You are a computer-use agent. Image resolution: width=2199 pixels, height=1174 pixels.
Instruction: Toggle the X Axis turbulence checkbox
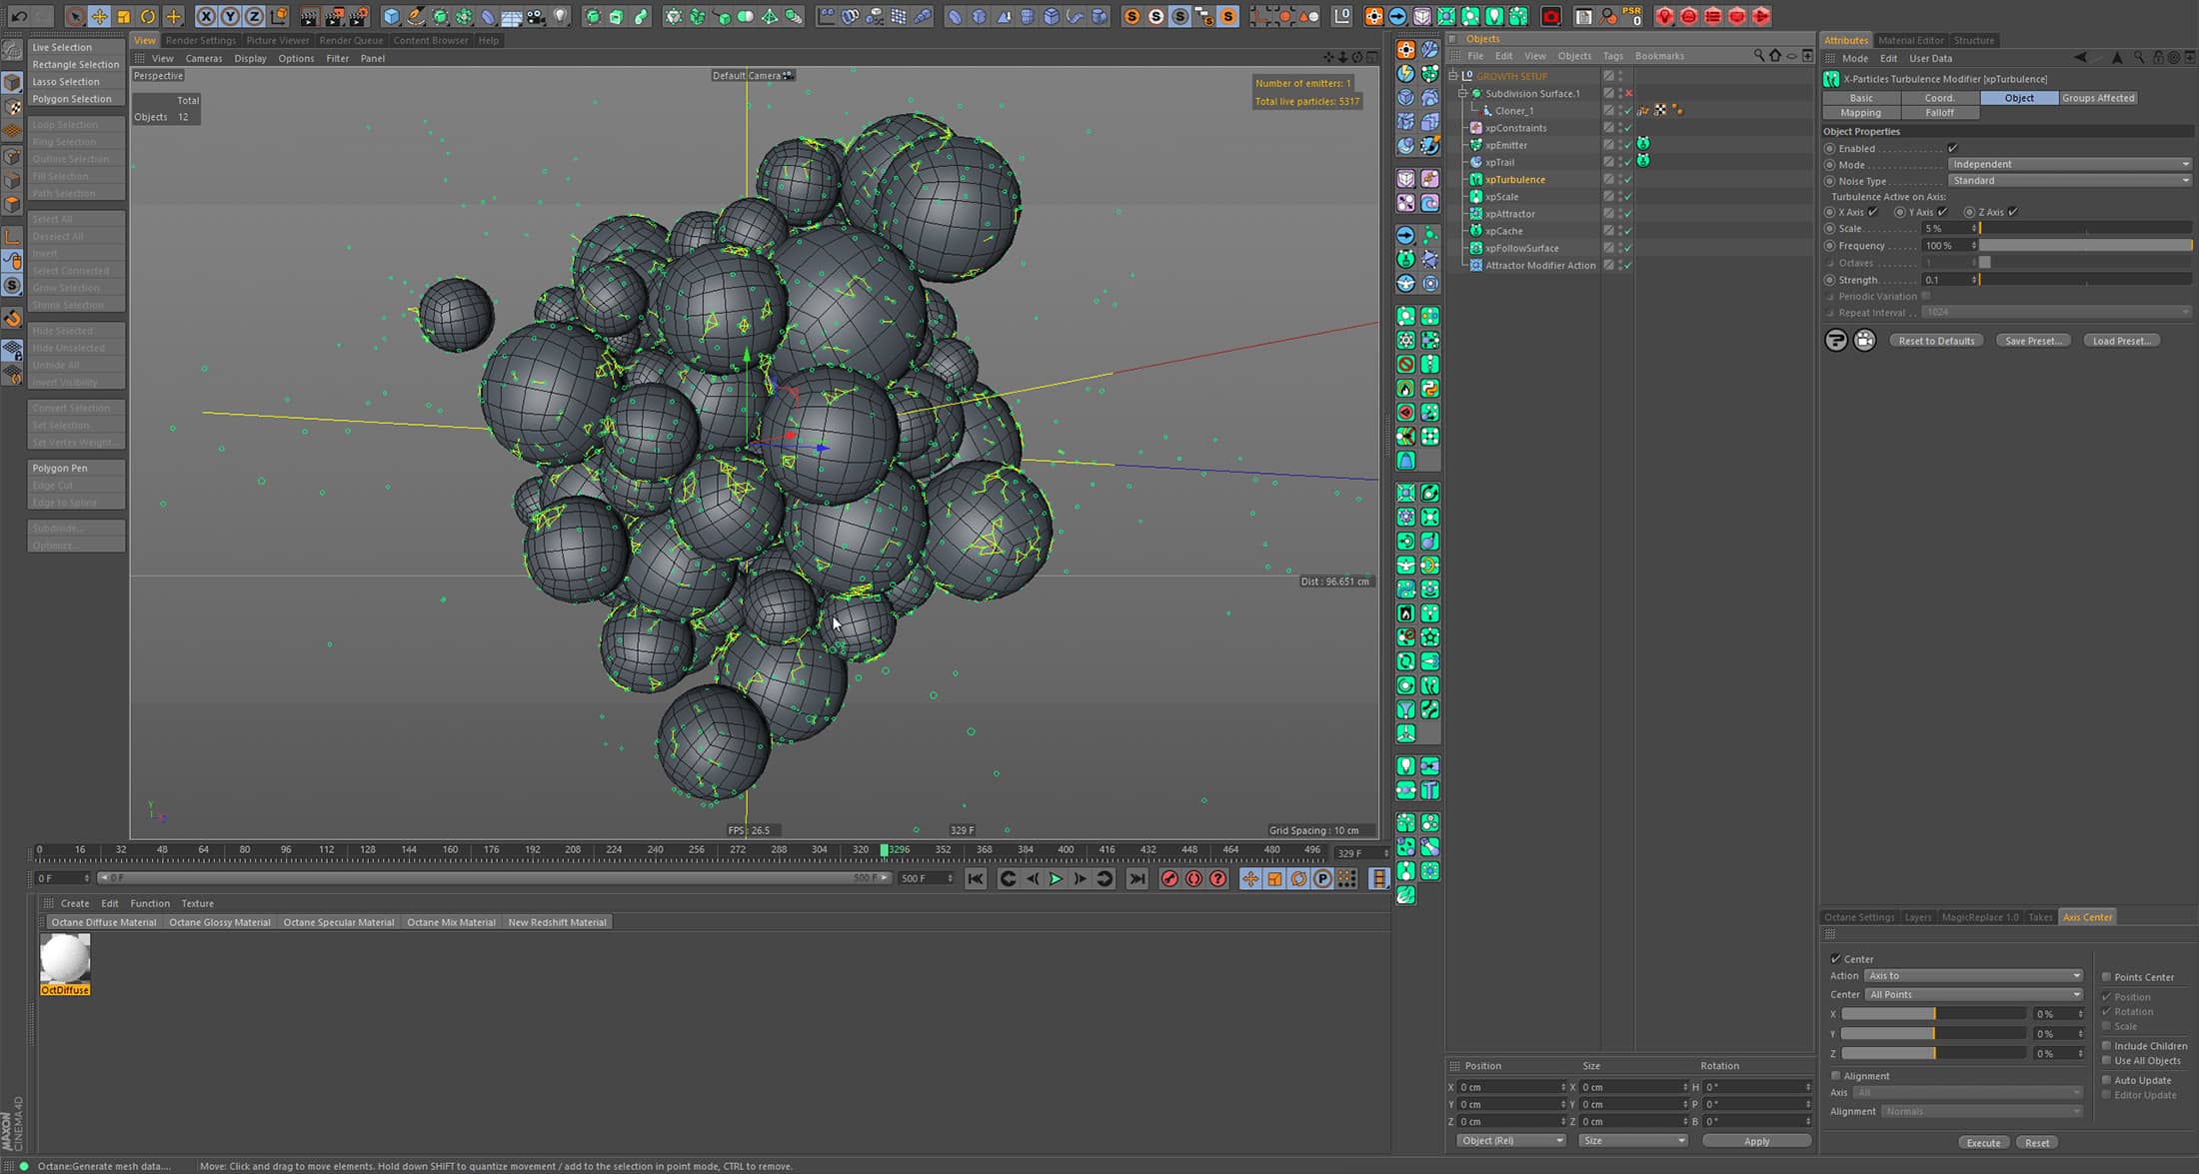point(1873,212)
